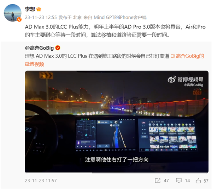Image resolution: width=212 pixels, height=190 pixels.
Task: Click the repost count 47
Action: click(x=166, y=180)
